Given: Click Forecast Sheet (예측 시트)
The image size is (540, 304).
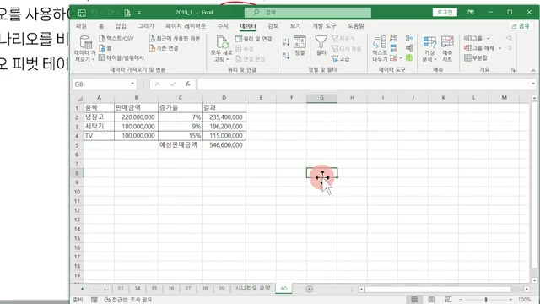Looking at the screenshot, I should [x=447, y=49].
